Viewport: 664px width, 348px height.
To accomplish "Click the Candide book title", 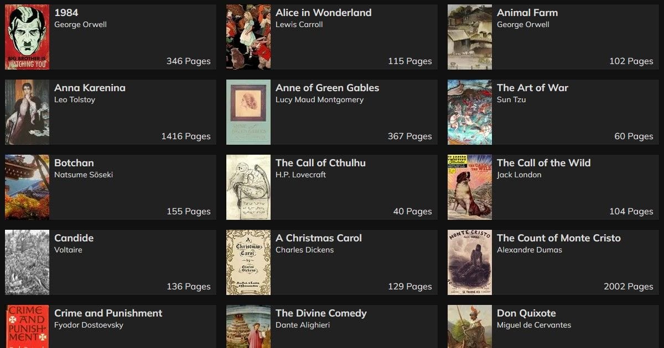I will pos(74,238).
